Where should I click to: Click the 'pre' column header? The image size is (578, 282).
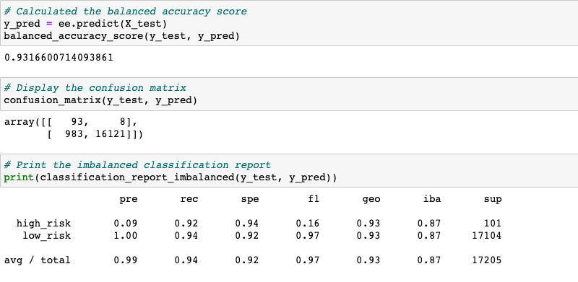pos(129,200)
